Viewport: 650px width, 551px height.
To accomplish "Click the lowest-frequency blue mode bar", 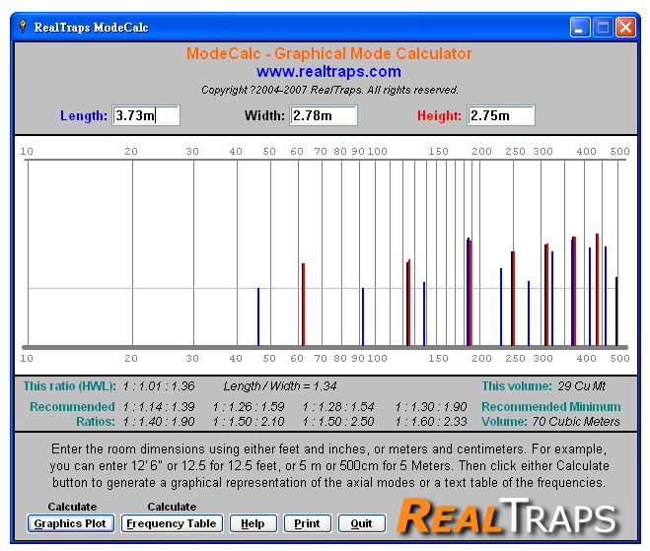I will (258, 316).
